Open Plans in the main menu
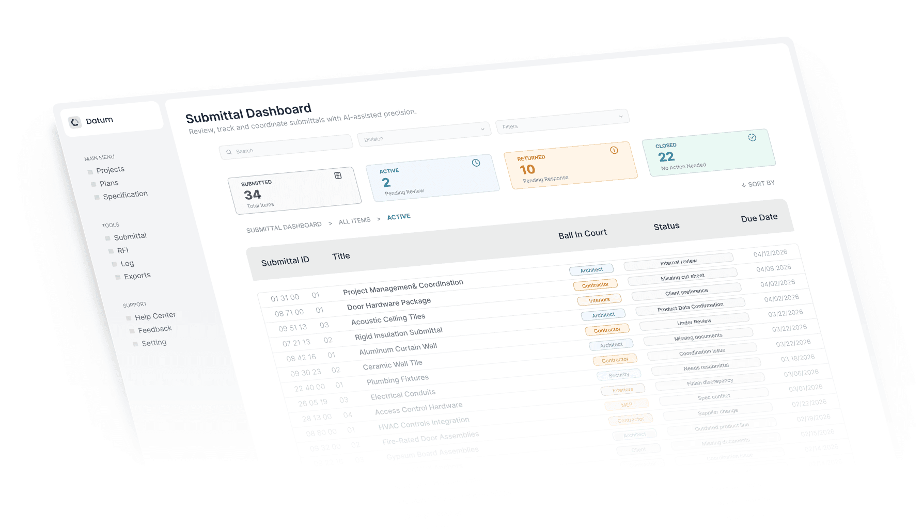The height and width of the screenshot is (529, 923). click(x=109, y=183)
